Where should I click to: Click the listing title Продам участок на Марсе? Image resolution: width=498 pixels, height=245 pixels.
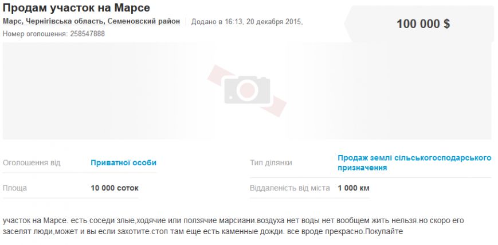[76, 7]
